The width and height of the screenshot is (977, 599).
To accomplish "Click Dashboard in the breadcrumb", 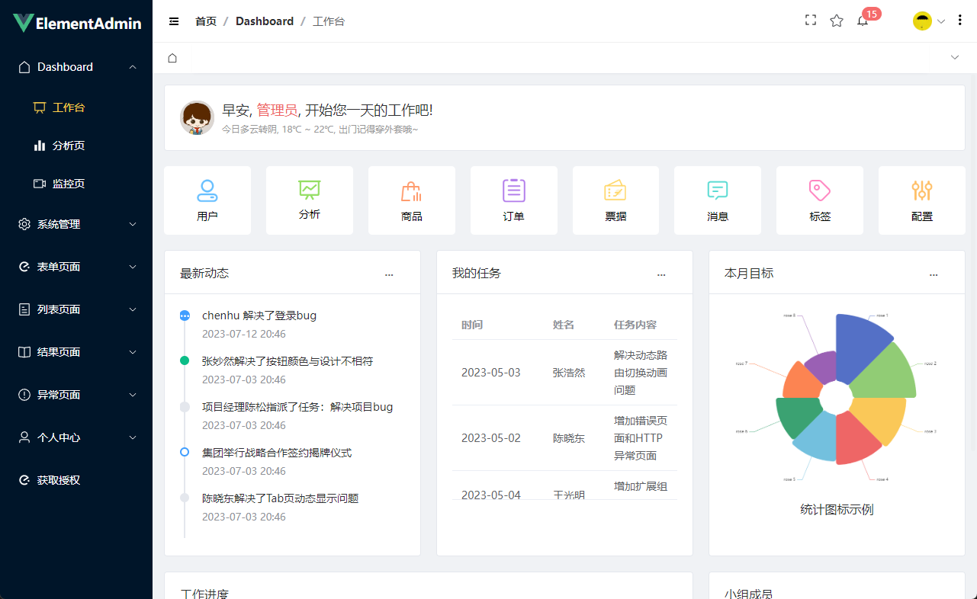I will [x=265, y=21].
